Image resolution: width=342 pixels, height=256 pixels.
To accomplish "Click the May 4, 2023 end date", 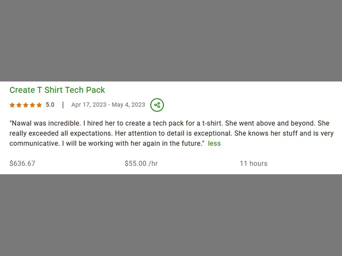I will (x=129, y=105).
